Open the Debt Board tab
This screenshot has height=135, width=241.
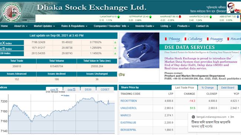228,88
